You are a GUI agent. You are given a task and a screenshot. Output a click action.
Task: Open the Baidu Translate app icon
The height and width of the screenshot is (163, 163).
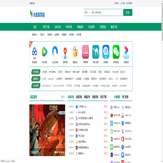tap(106, 52)
